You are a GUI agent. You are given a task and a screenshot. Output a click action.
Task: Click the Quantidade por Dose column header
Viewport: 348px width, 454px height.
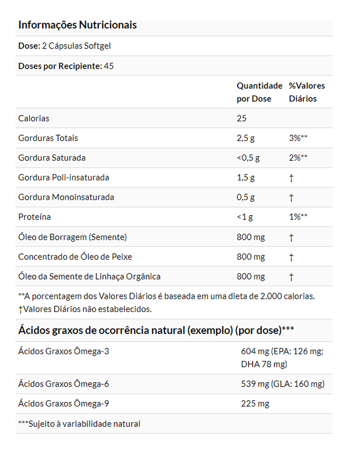[x=259, y=92]
